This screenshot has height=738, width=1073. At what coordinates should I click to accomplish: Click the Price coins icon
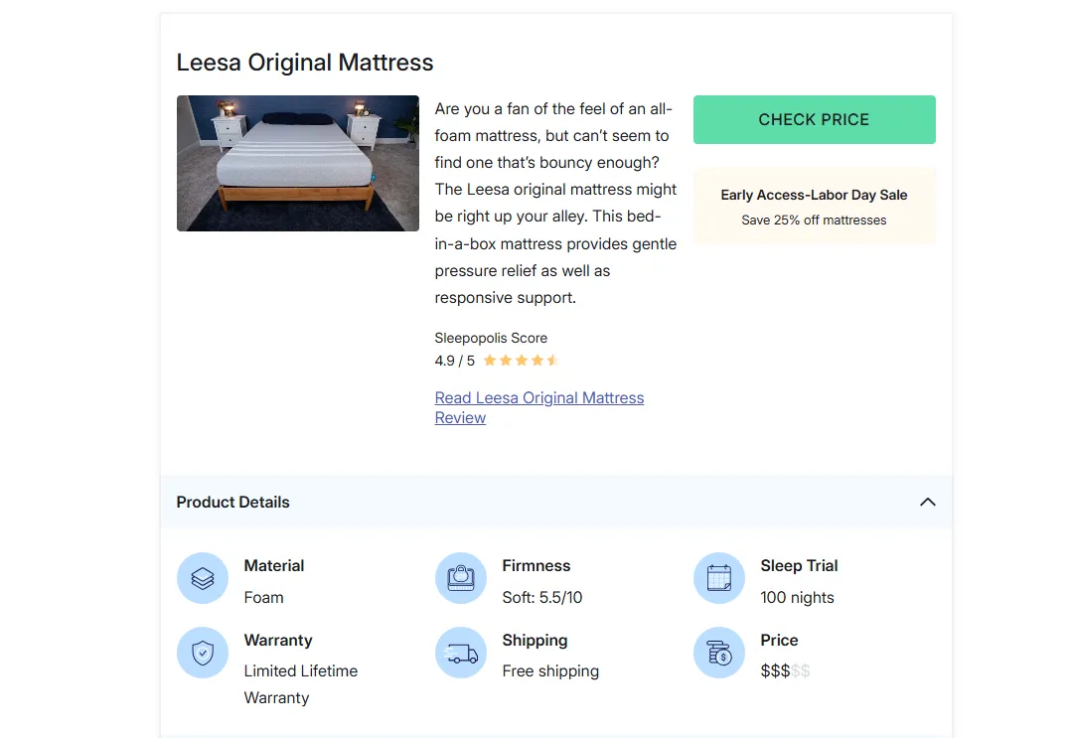[x=718, y=653]
